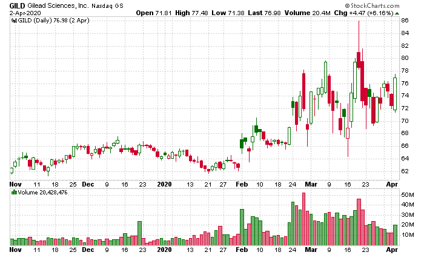Viewport: 424px width, 255px height.
Task: Click the 86 price axis label
Action: pos(405,21)
